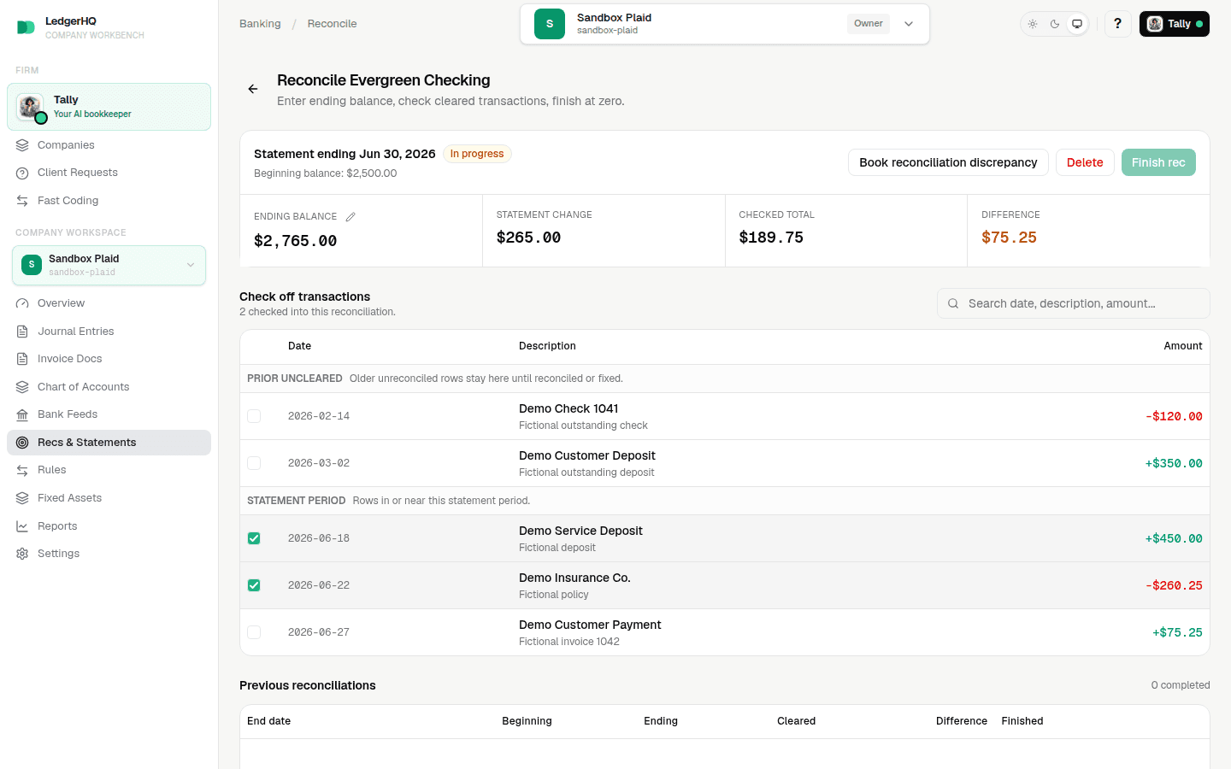Click the back arrow beside Reconcile Evergreen Checking
Image resolution: width=1231 pixels, height=769 pixels.
[253, 89]
